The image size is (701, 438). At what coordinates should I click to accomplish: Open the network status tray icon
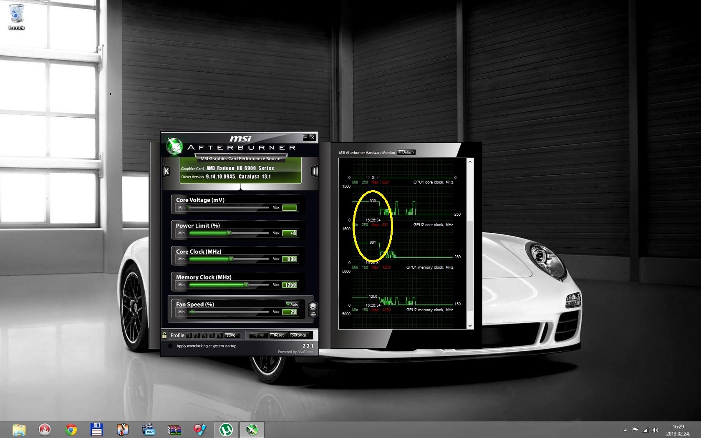pos(646,430)
